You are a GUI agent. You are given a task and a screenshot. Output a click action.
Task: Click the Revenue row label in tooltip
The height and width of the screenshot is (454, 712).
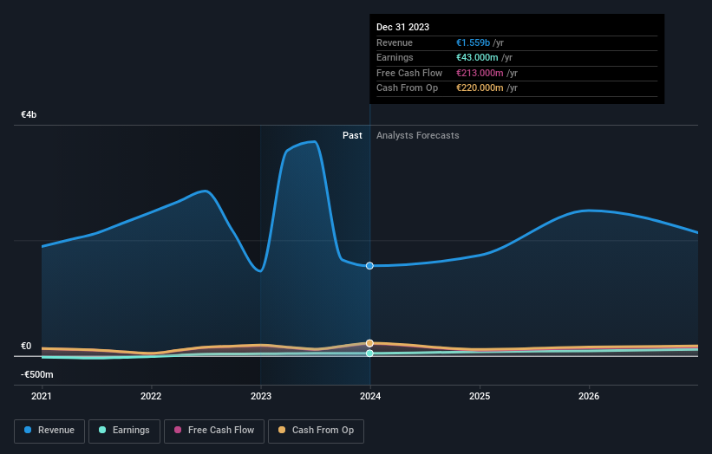(395, 42)
